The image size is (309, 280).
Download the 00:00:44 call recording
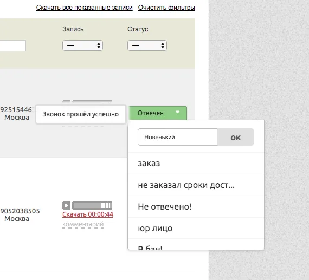tap(88, 214)
